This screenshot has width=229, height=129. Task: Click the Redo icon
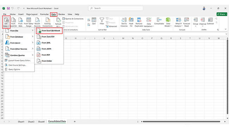pyautogui.click(x=18, y=8)
